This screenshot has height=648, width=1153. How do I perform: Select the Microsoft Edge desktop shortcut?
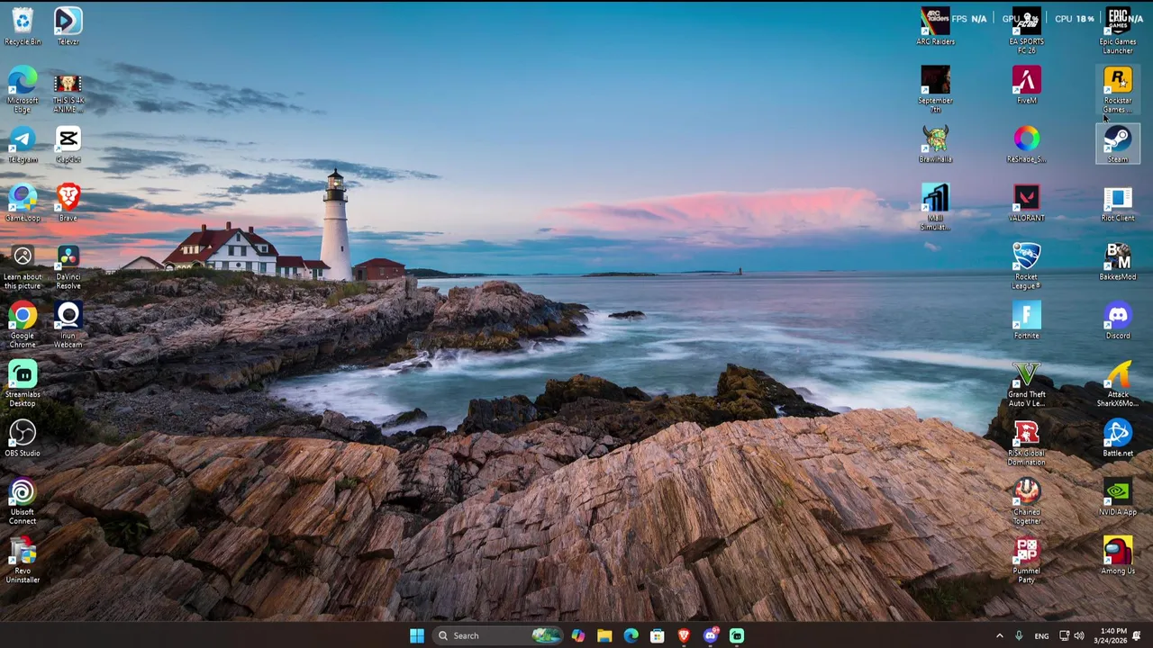[23, 90]
